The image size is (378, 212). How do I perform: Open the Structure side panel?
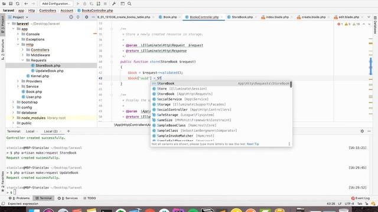[x=2, y=49]
